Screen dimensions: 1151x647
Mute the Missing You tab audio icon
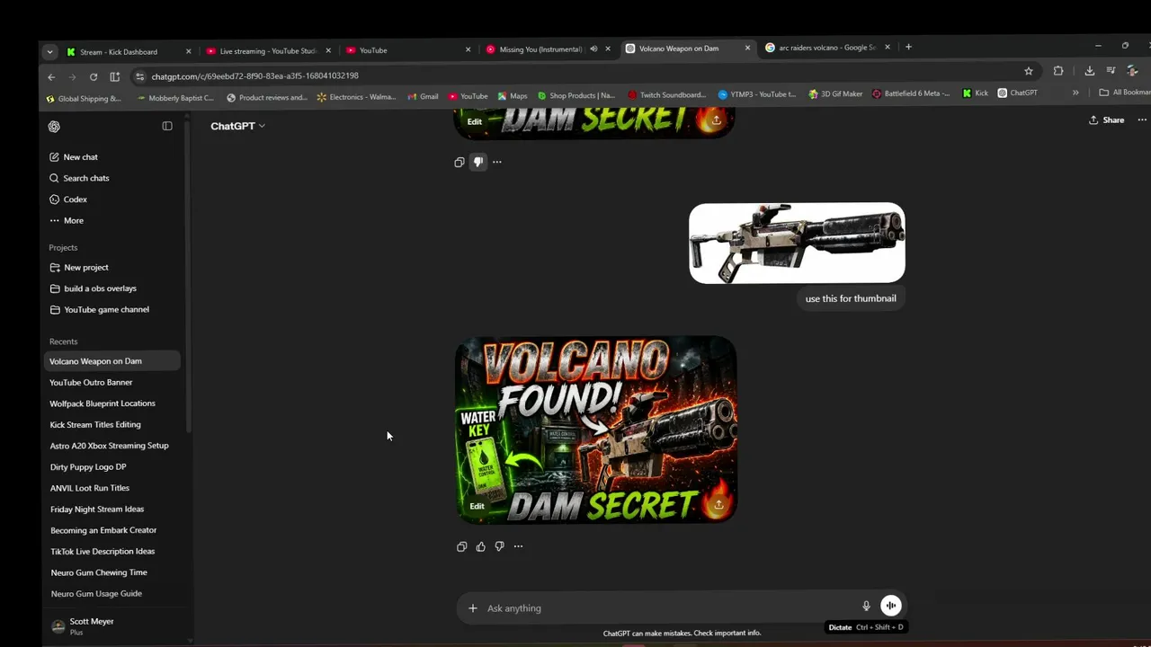[593, 49]
